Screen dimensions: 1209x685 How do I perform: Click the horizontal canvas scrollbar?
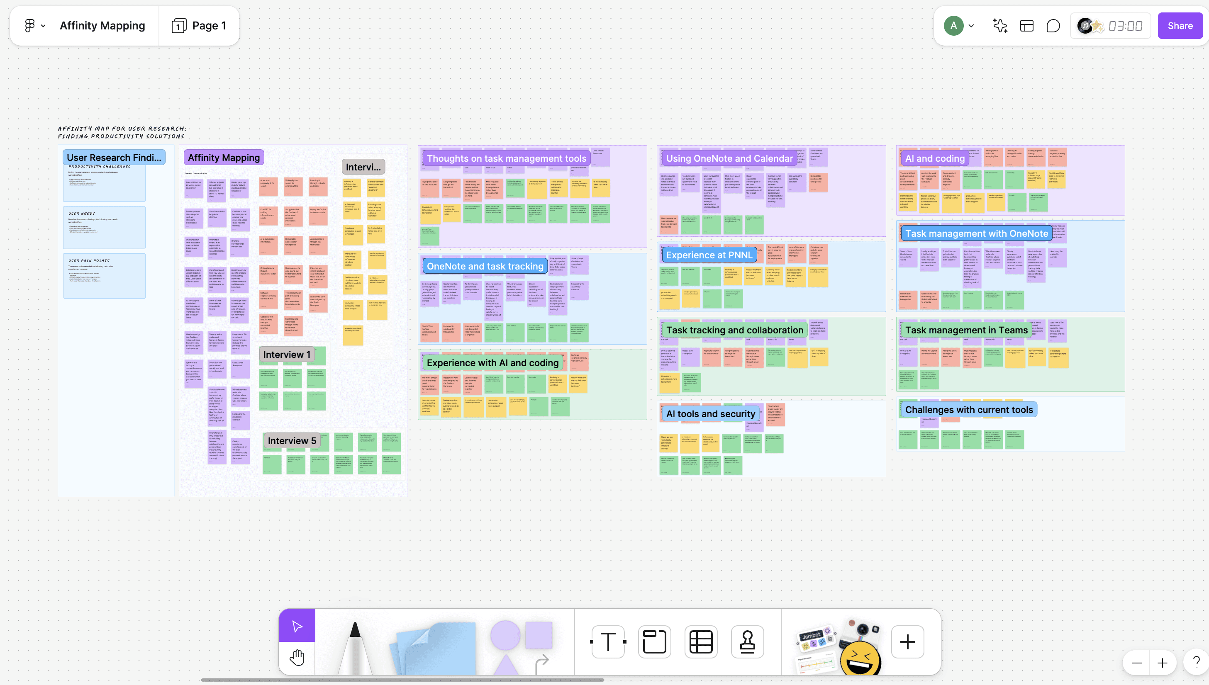(x=402, y=680)
